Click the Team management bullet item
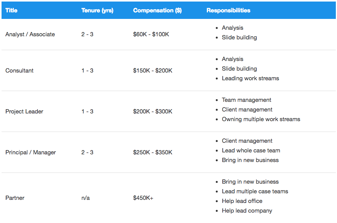Screen dimensions: 337x223 point(246,100)
